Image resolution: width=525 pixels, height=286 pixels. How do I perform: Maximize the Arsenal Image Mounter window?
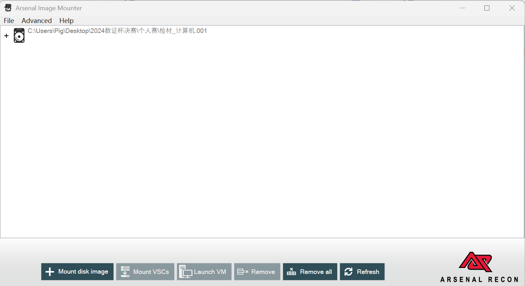[487, 8]
